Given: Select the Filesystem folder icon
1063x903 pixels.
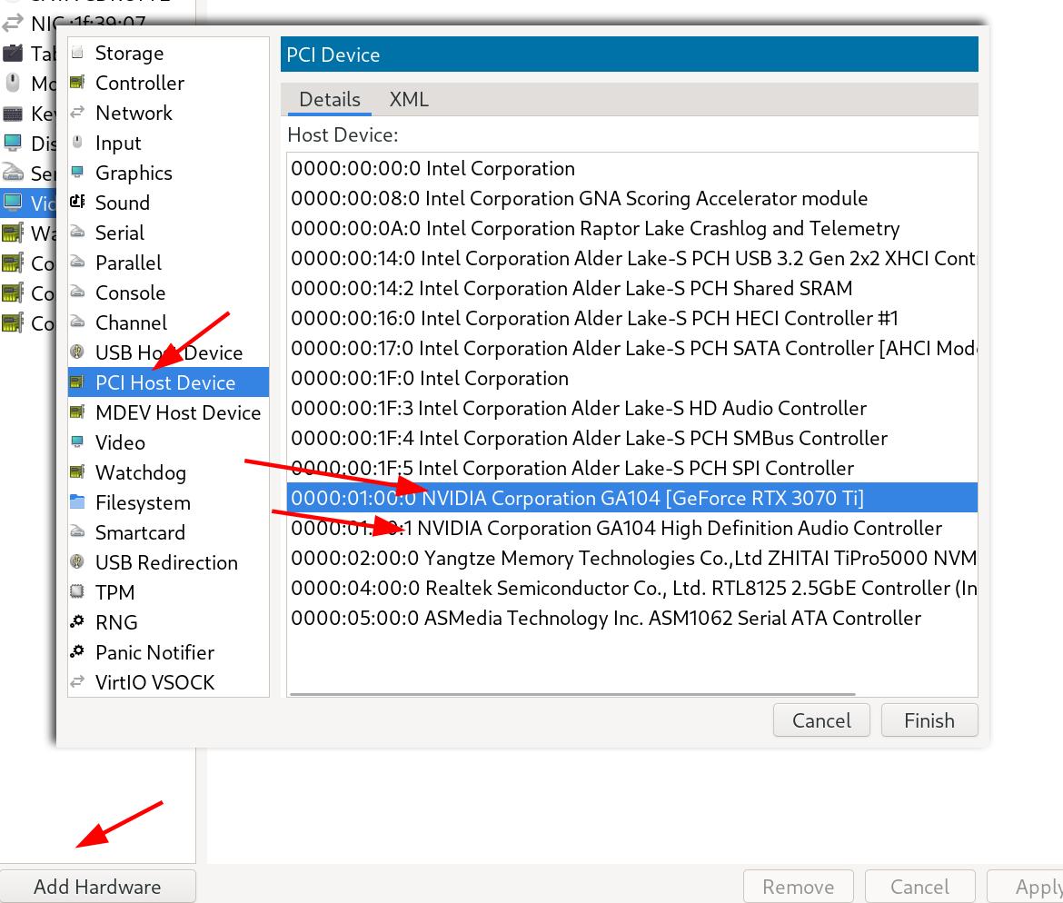Looking at the screenshot, I should pyautogui.click(x=77, y=502).
